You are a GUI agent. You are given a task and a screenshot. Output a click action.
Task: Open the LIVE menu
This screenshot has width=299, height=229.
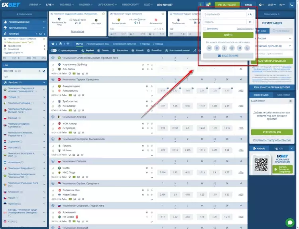(50, 4)
